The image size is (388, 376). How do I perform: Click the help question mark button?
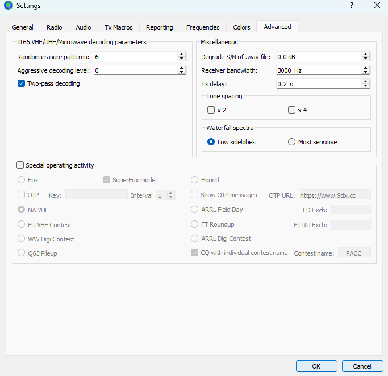(351, 6)
